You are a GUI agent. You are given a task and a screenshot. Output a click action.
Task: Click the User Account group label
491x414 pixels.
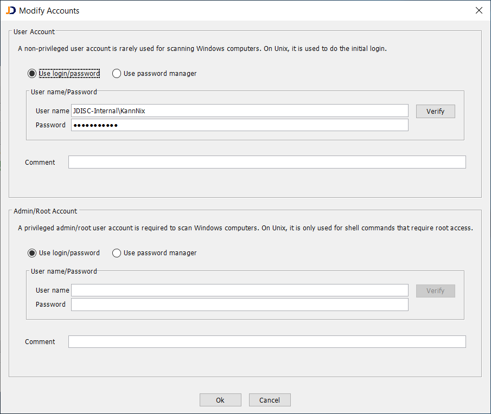point(34,31)
